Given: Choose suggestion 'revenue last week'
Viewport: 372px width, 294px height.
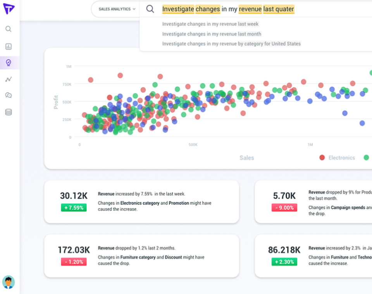Looking at the screenshot, I should (210, 24).
